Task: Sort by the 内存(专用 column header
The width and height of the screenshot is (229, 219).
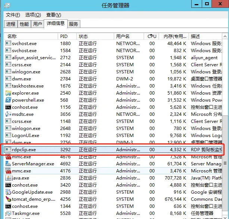Action: point(174,36)
